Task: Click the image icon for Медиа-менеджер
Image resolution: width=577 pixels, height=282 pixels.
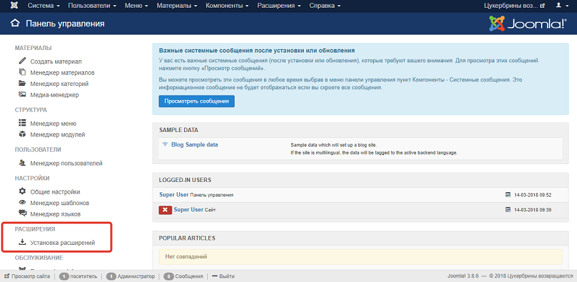Action: [22, 94]
